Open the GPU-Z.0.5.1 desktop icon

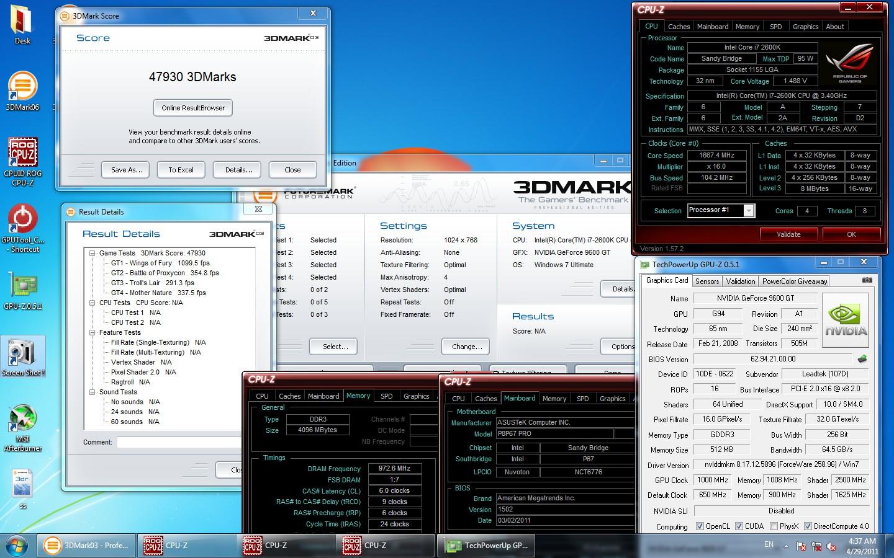coord(22,290)
